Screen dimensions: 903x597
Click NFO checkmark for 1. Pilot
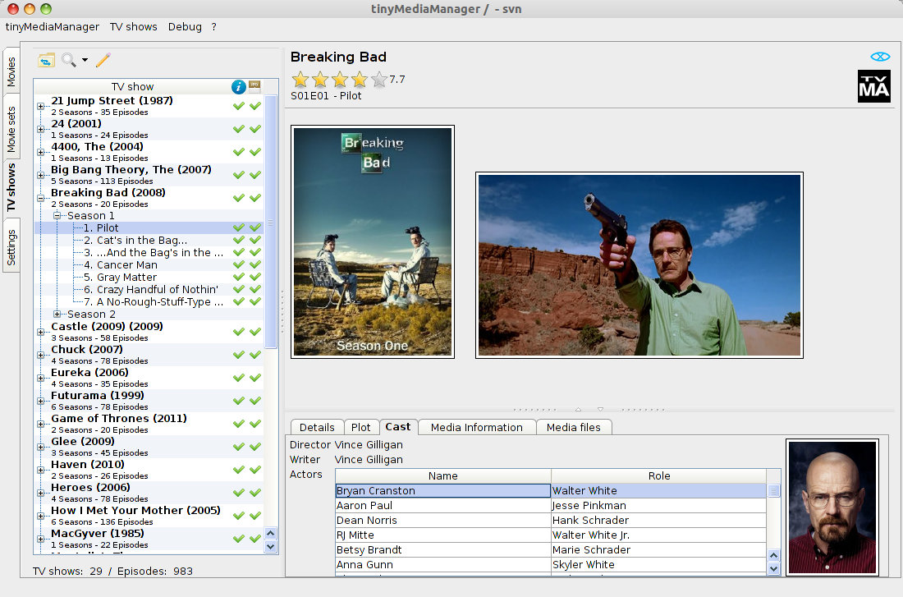pyautogui.click(x=238, y=227)
